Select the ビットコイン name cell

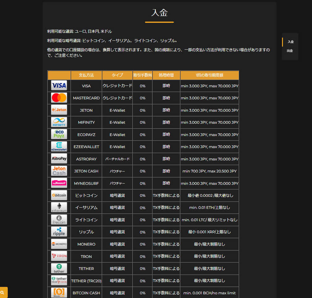coord(86,196)
